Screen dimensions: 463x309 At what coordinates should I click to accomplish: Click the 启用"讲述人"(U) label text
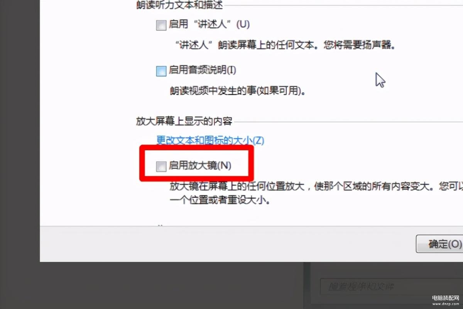tap(210, 25)
